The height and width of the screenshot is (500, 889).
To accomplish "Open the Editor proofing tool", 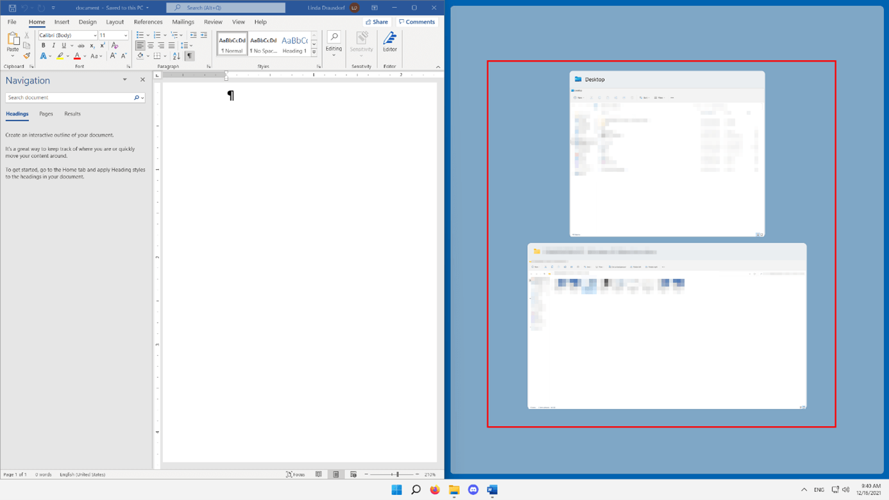I will point(389,42).
